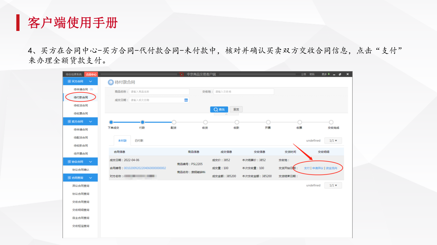Open 交收短溢查询 in the sidebar
This screenshot has width=437, height=245.
tap(81, 226)
